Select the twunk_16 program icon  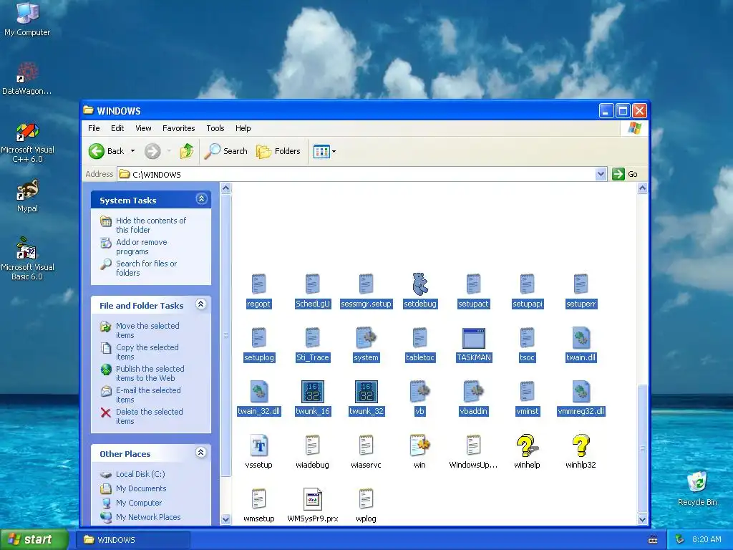312,392
